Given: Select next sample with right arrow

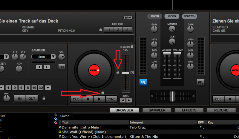Looking at the screenshot, I should 47,67.
